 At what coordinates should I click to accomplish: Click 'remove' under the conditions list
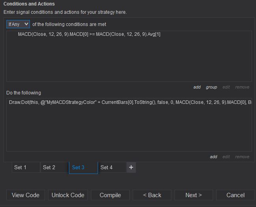click(242, 87)
